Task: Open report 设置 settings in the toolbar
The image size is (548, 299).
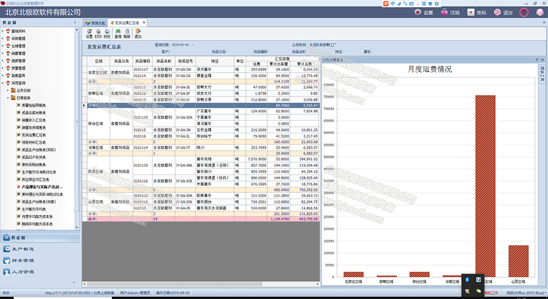Action: 89,34
